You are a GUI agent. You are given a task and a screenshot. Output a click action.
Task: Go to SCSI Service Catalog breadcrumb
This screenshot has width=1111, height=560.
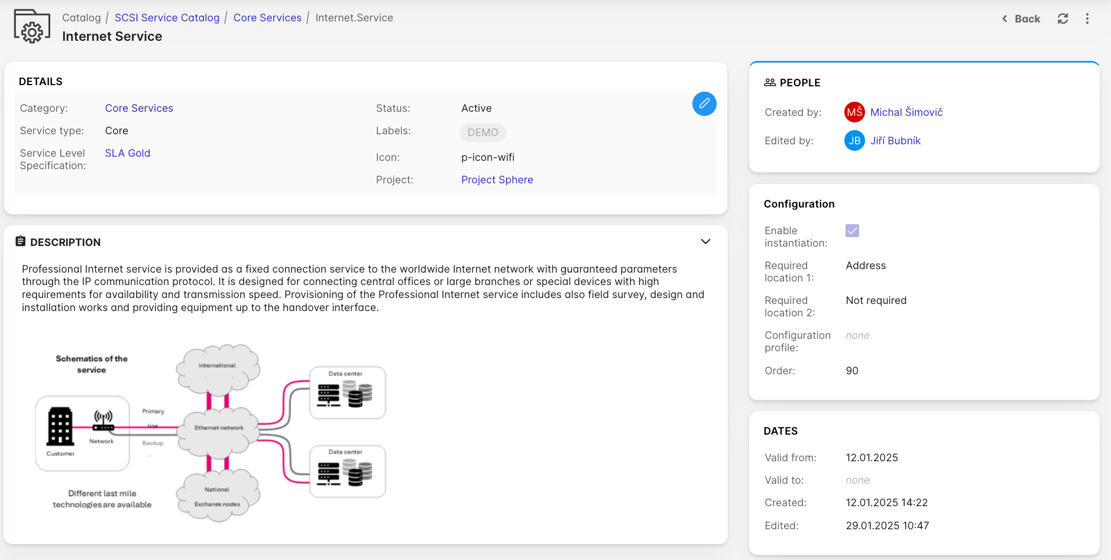pos(167,18)
